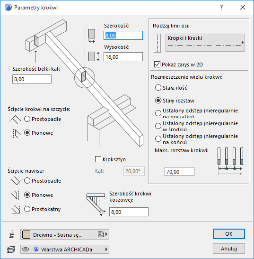This screenshot has width=254, height=259.
Task: Enable the Kroksztyn checkbox
Action: pos(98,159)
